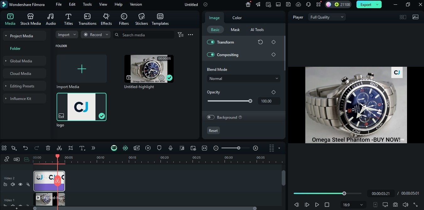Screen dimensions: 424x210
Task: Open the Transitions tab
Action: point(87,19)
